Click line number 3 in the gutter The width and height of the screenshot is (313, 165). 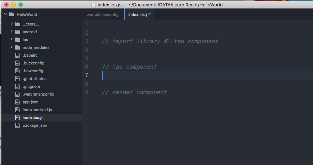tap(86, 41)
